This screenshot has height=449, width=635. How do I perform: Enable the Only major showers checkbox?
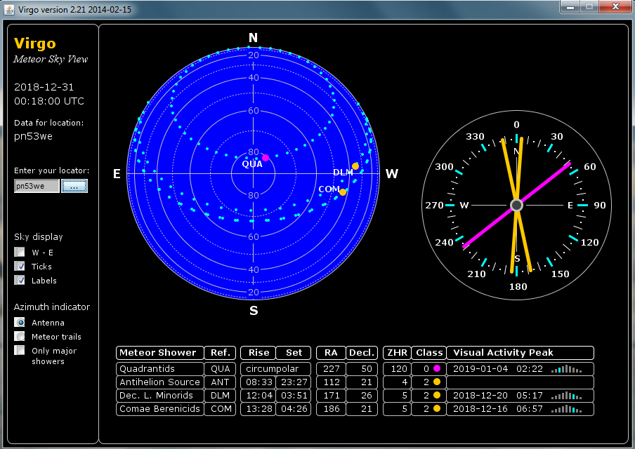point(20,350)
